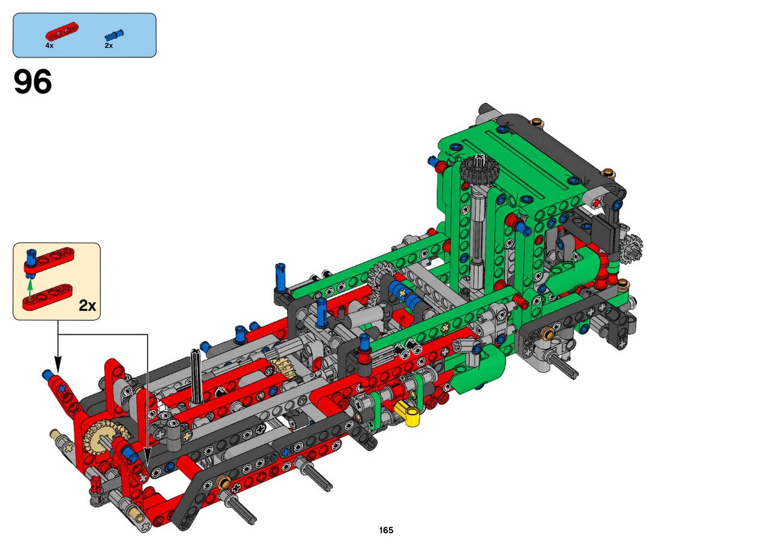Click the step number 96
Screen dimensions: 772x546
point(33,82)
